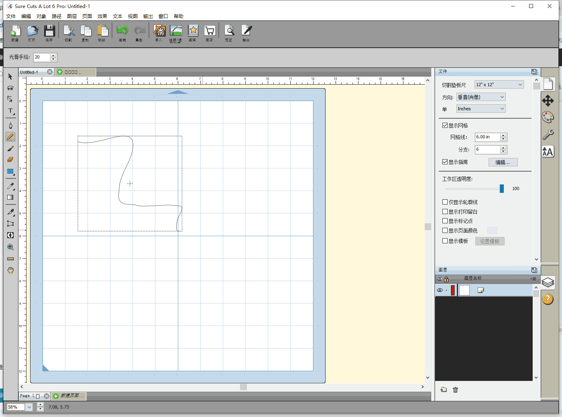Select the hand pan tool

click(10, 271)
